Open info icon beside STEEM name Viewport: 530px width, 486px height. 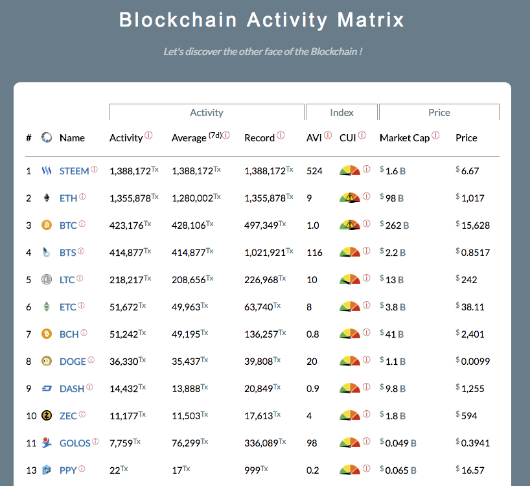(95, 169)
